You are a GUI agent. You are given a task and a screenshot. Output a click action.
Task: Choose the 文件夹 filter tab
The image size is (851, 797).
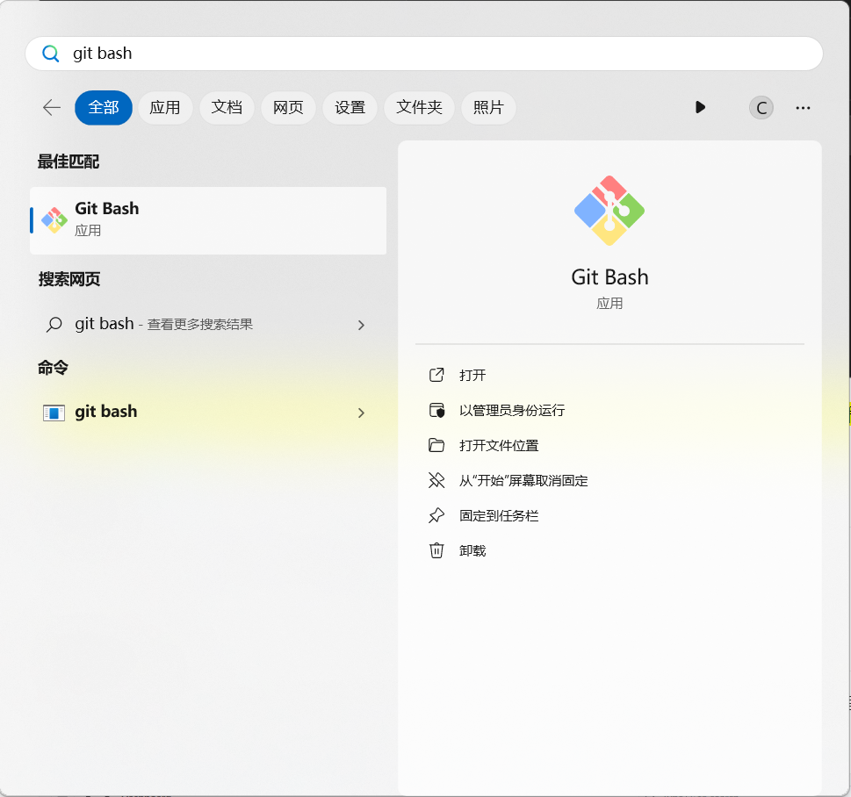(419, 107)
